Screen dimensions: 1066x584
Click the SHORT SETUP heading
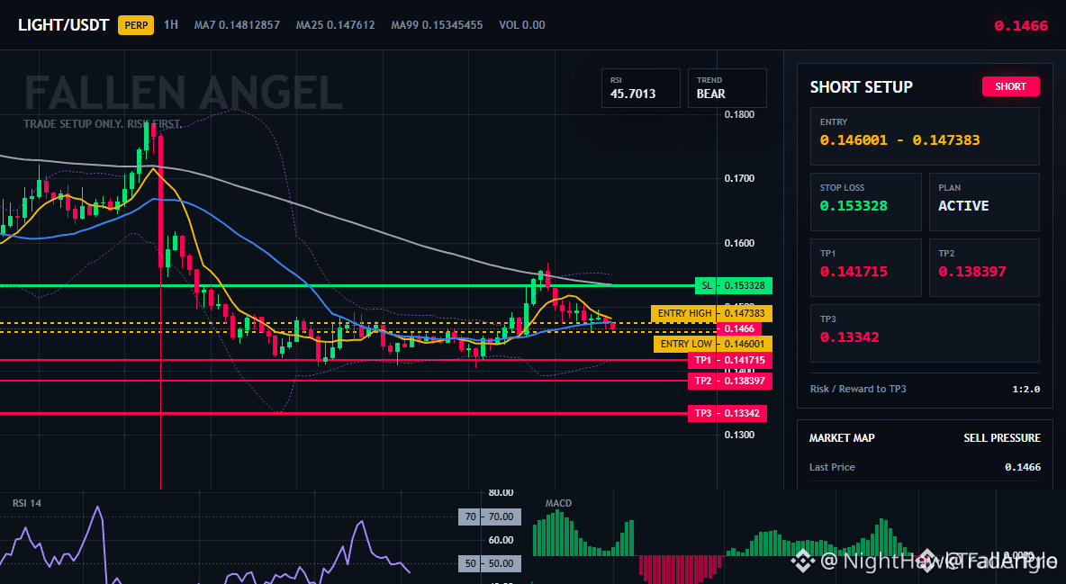pos(861,87)
